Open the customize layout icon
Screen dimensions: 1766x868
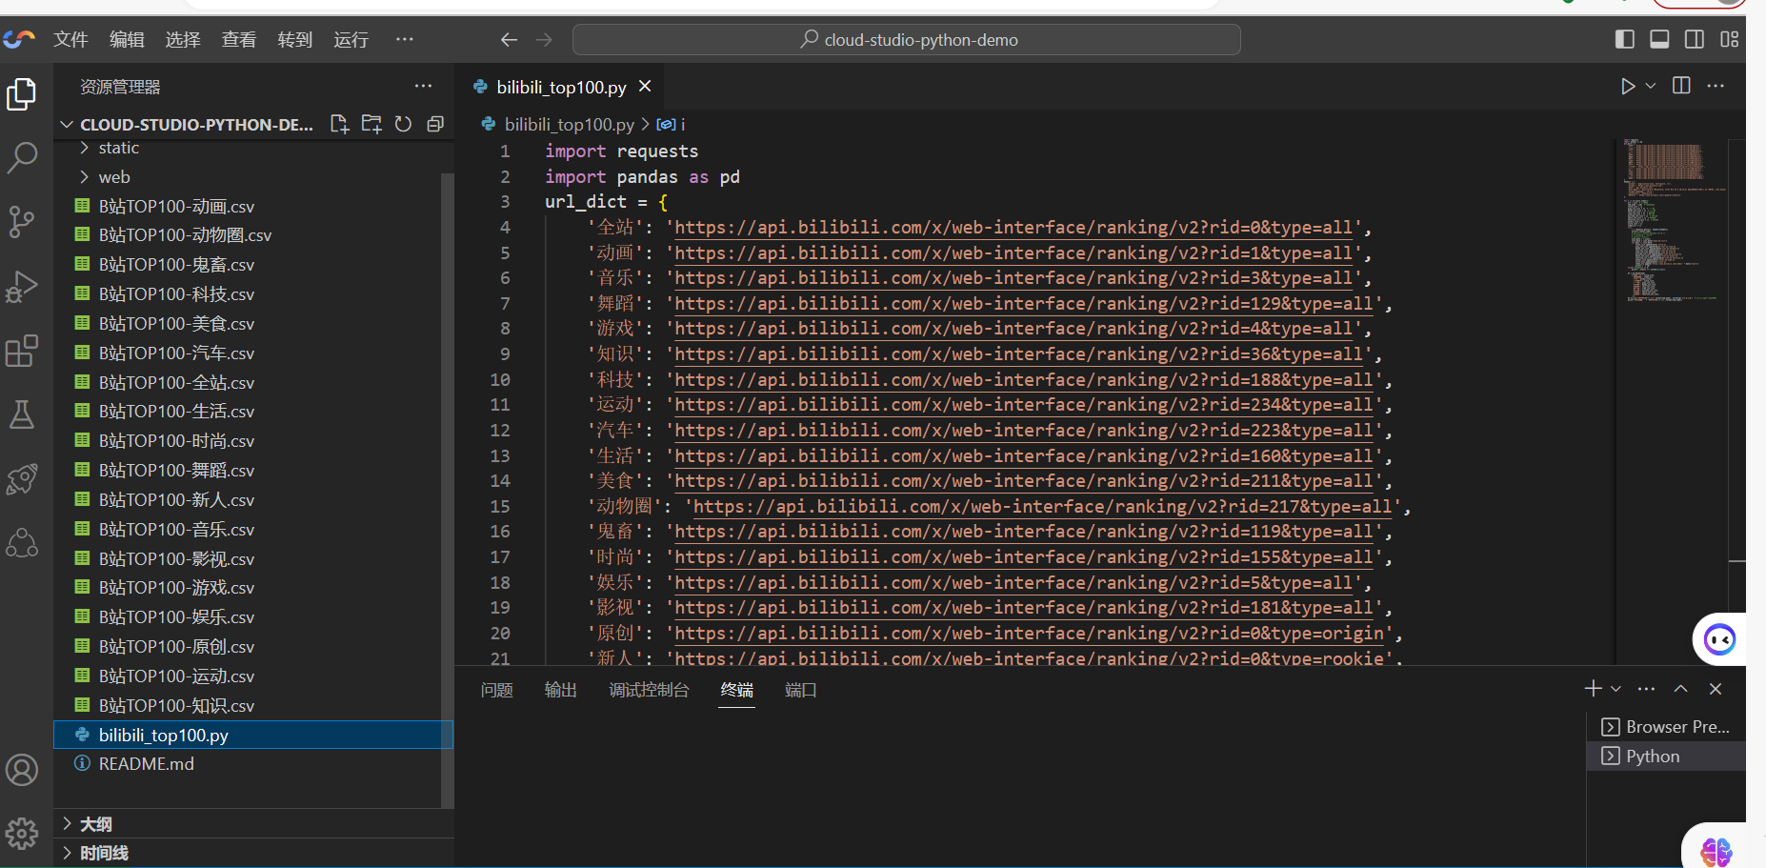(x=1730, y=39)
